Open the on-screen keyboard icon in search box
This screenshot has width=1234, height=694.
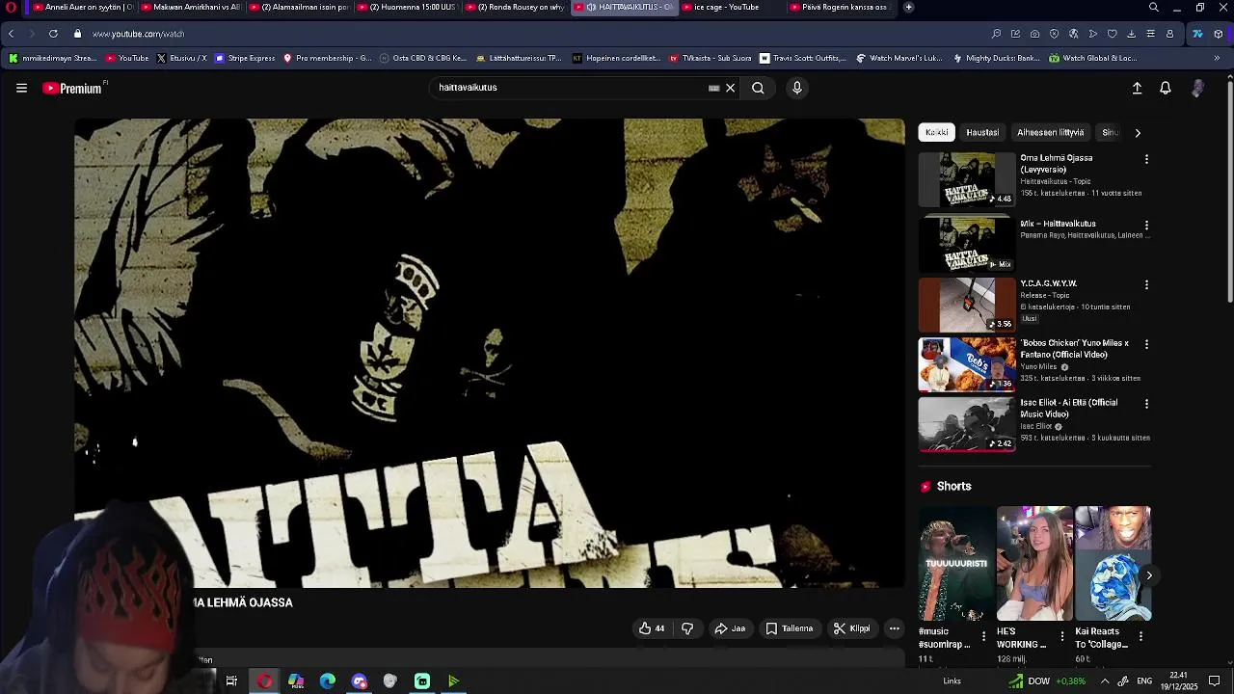tap(713, 88)
